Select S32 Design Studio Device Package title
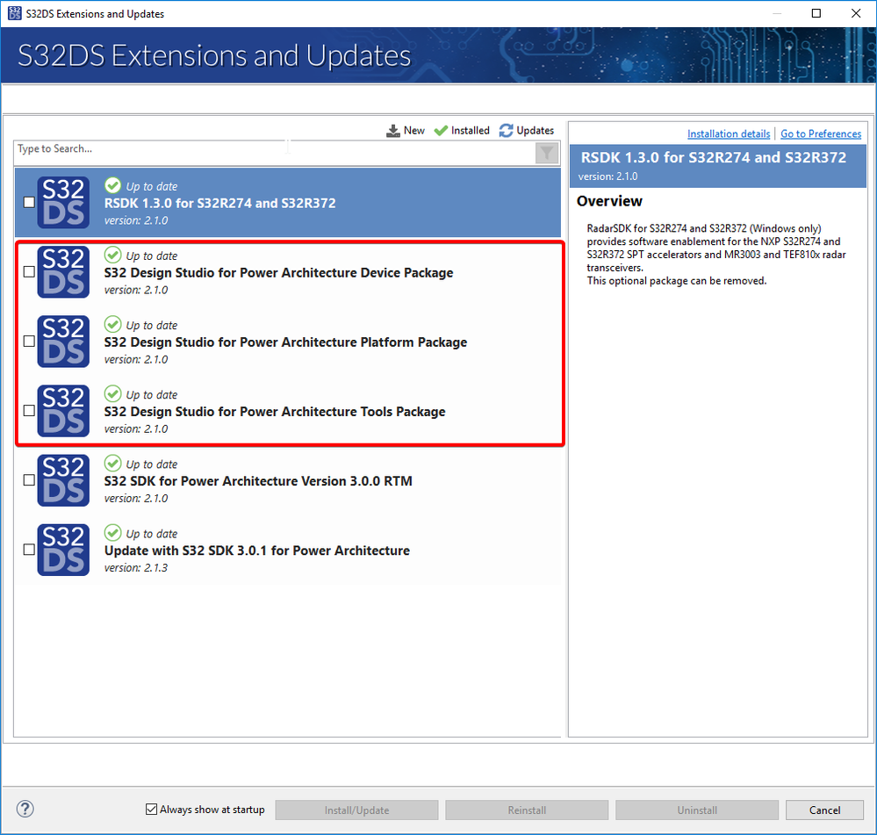The height and width of the screenshot is (835, 877). click(278, 272)
